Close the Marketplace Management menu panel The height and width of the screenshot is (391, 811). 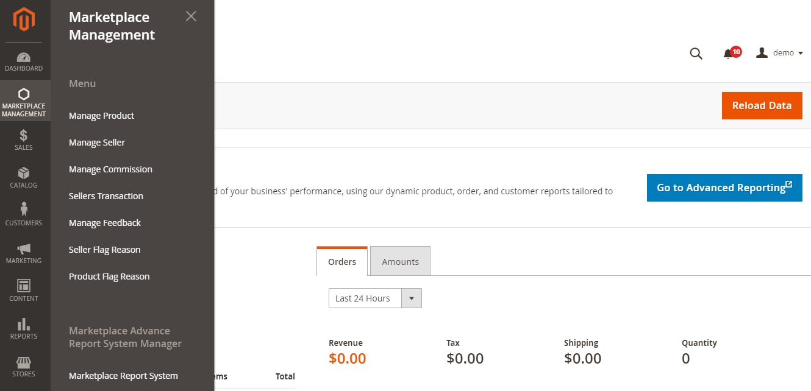coord(191,16)
